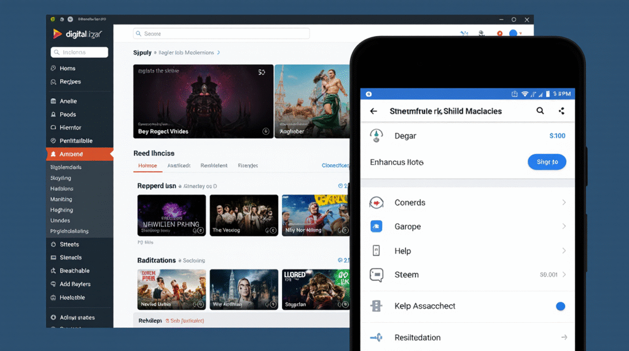Open search magnifier in phone header
Image resolution: width=629 pixels, height=351 pixels.
tap(540, 110)
